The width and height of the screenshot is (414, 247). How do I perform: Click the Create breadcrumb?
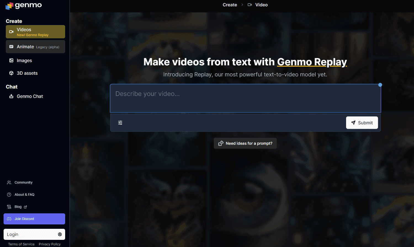coord(230,5)
